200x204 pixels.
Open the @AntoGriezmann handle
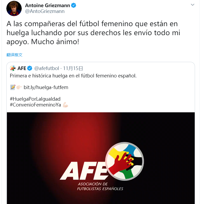[45, 11]
